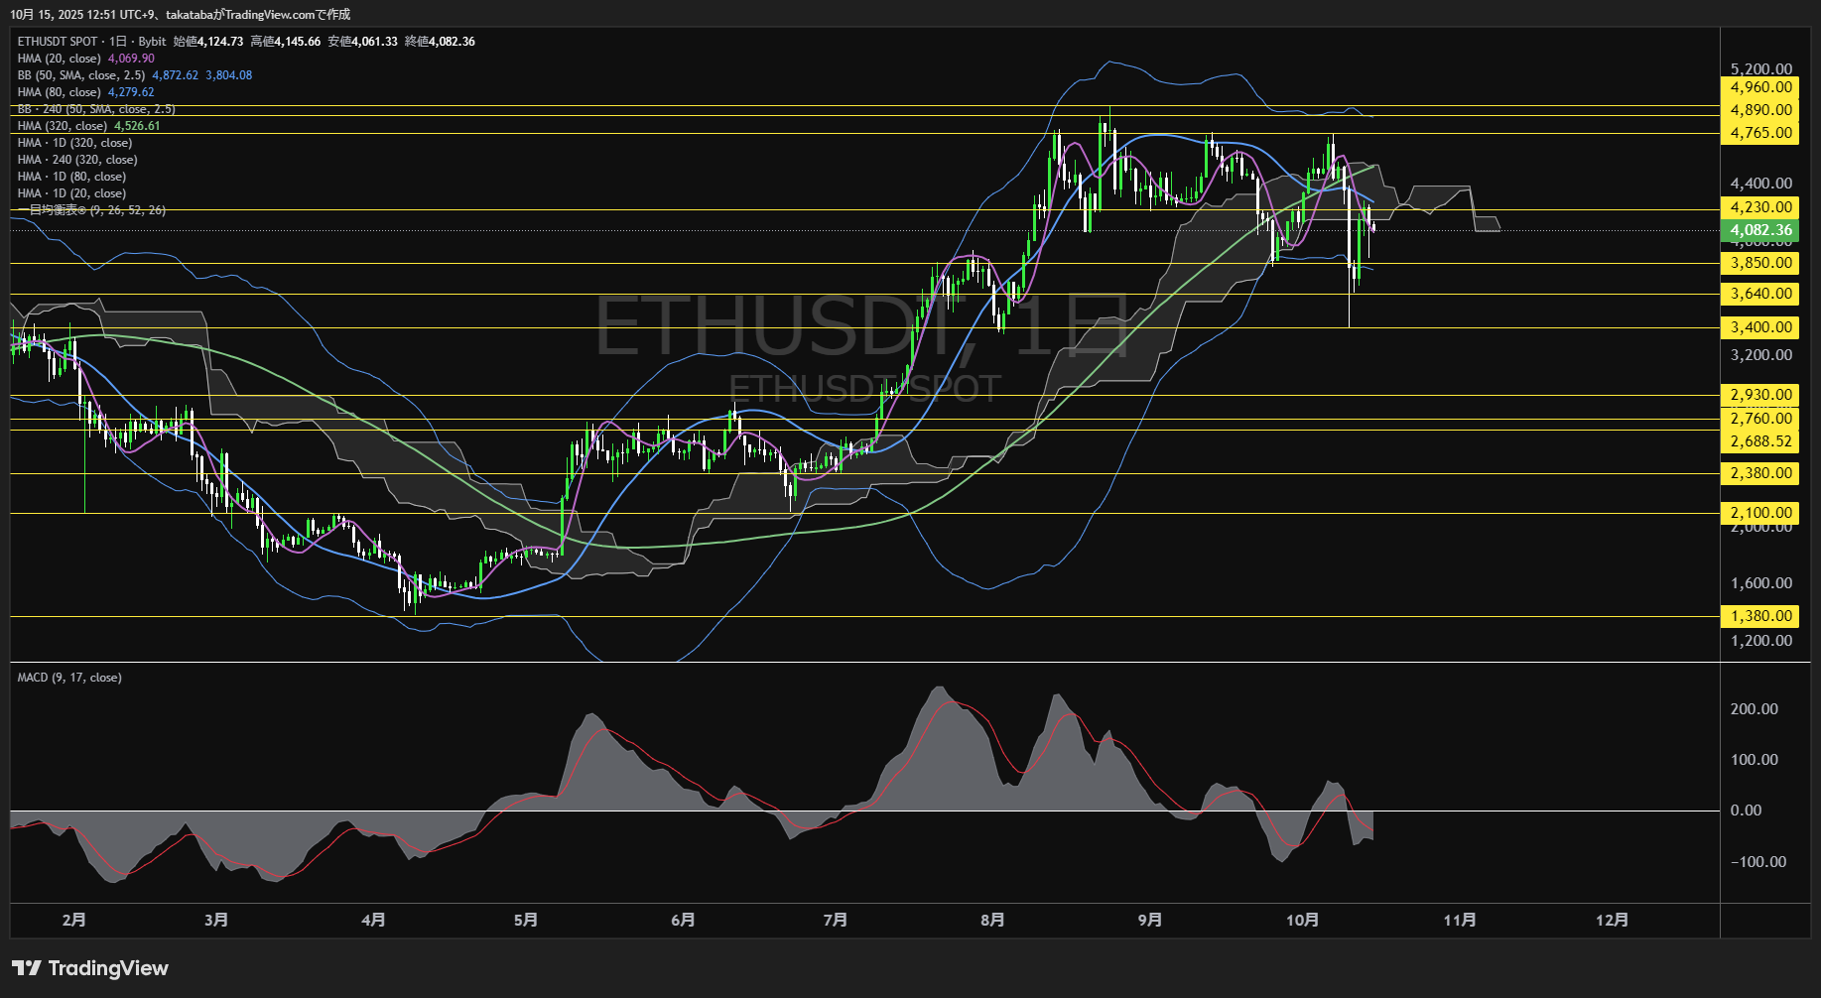Image resolution: width=1821 pixels, height=998 pixels.
Task: Click the HMA 20 value 4,069.90
Action: pyautogui.click(x=131, y=59)
